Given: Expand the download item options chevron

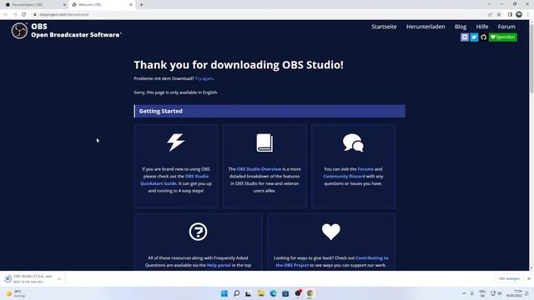Looking at the screenshot, I should click(59, 279).
